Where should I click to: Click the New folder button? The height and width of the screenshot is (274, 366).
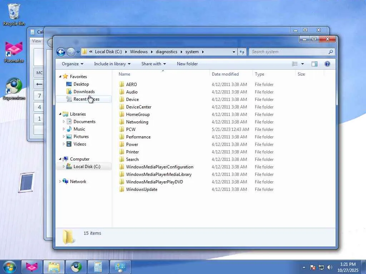coord(187,64)
